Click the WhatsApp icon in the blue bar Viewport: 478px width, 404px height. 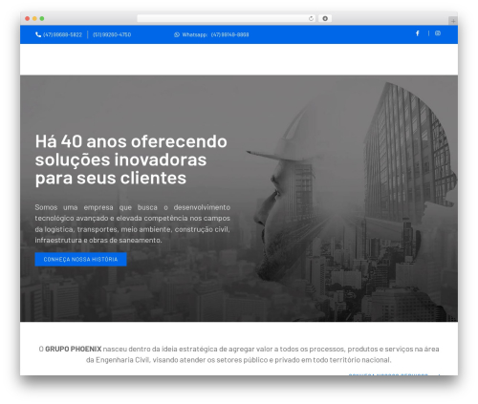coord(177,34)
